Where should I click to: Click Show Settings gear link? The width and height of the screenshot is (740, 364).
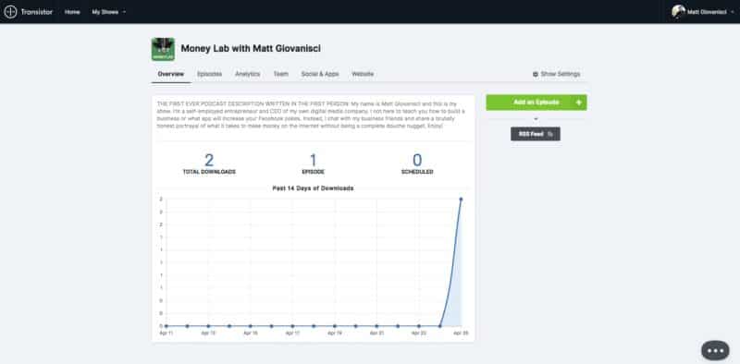[x=556, y=74]
